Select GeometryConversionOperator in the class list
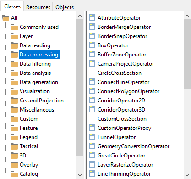Viewport: 191px width, 179px height. pos(134,146)
